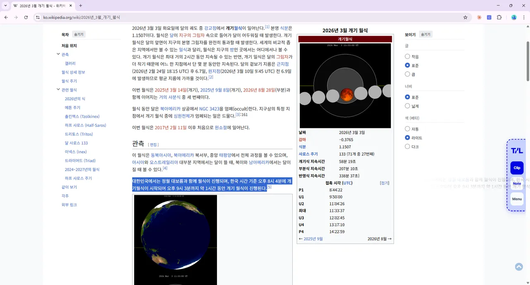
Task: Jump to 2026년의 식 in contents
Action: point(75,99)
